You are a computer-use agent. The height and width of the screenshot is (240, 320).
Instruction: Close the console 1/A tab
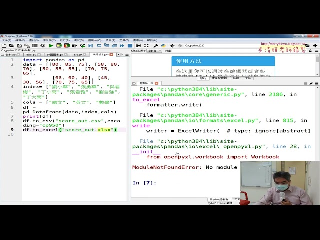click(156, 83)
